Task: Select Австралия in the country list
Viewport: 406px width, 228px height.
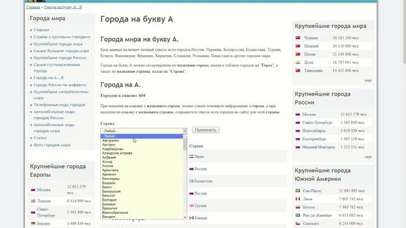Action: point(110,141)
